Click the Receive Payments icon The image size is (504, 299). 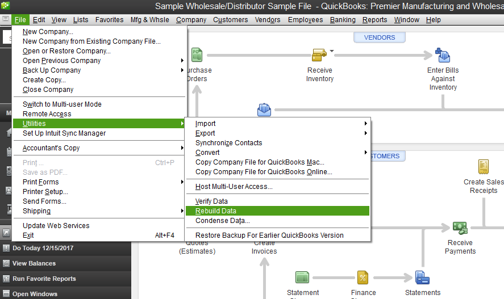click(460, 228)
